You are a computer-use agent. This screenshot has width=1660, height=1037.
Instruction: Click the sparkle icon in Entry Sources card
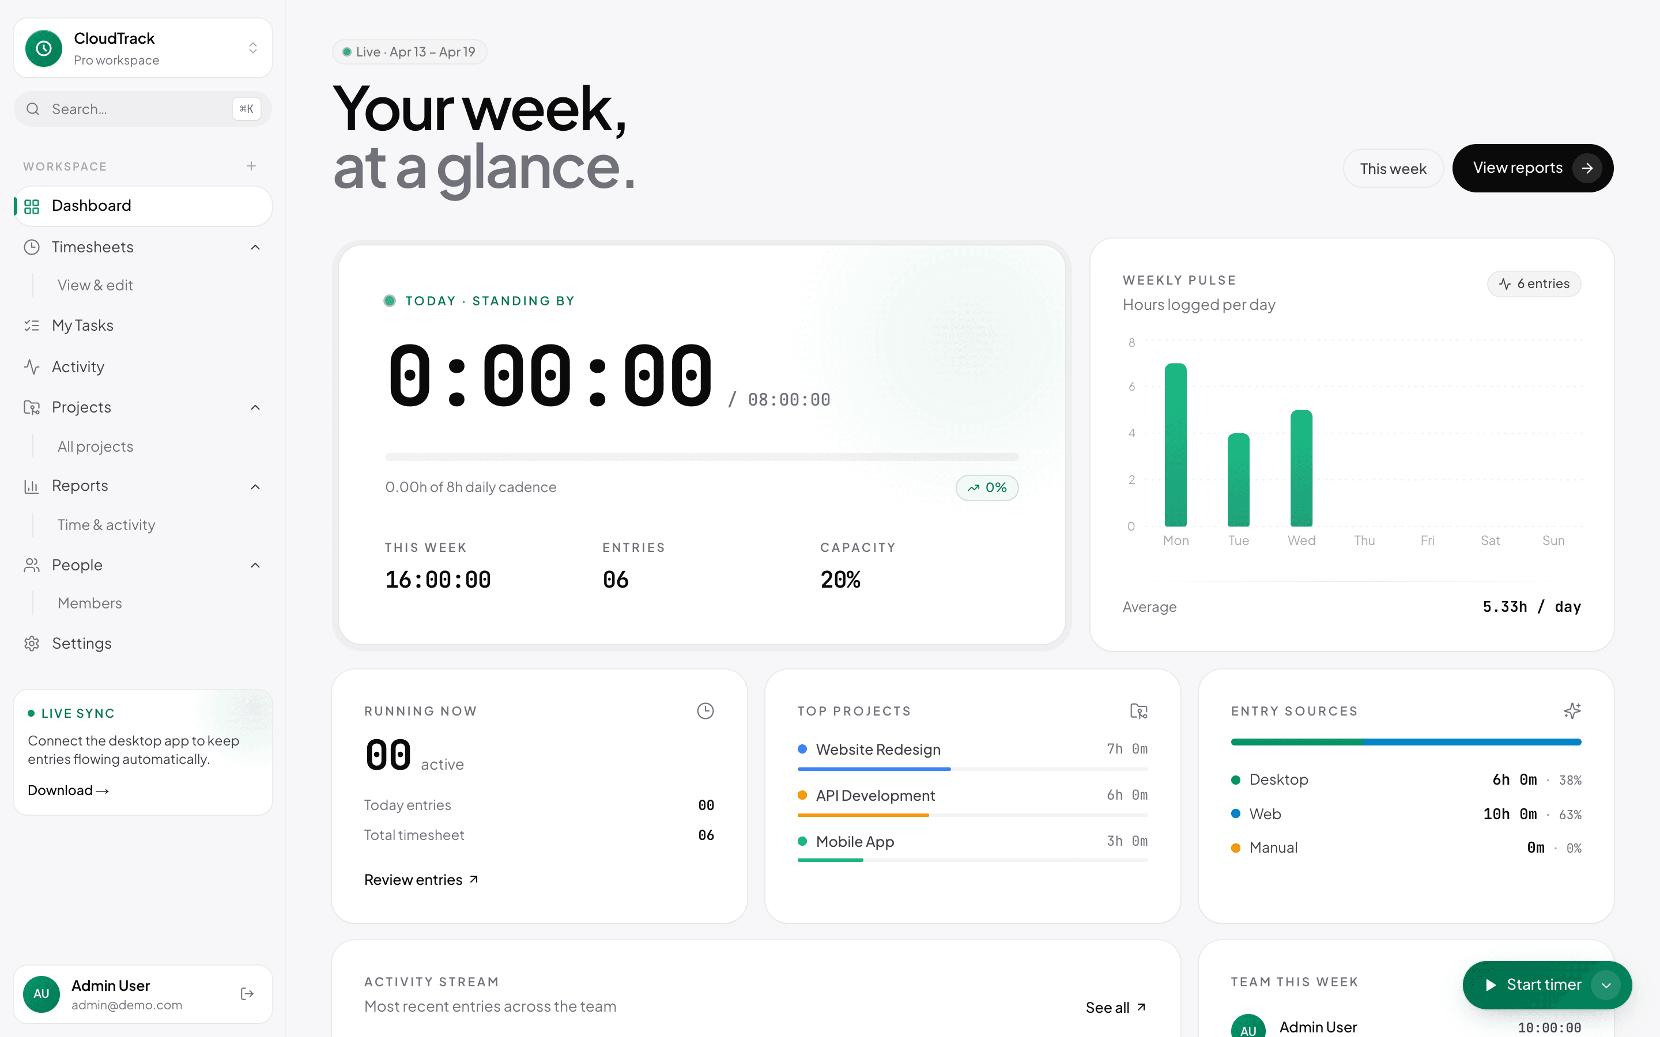pyautogui.click(x=1572, y=711)
